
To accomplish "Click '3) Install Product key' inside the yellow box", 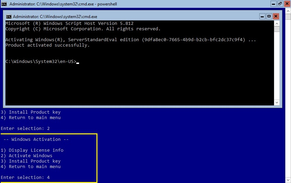I will (31, 161).
